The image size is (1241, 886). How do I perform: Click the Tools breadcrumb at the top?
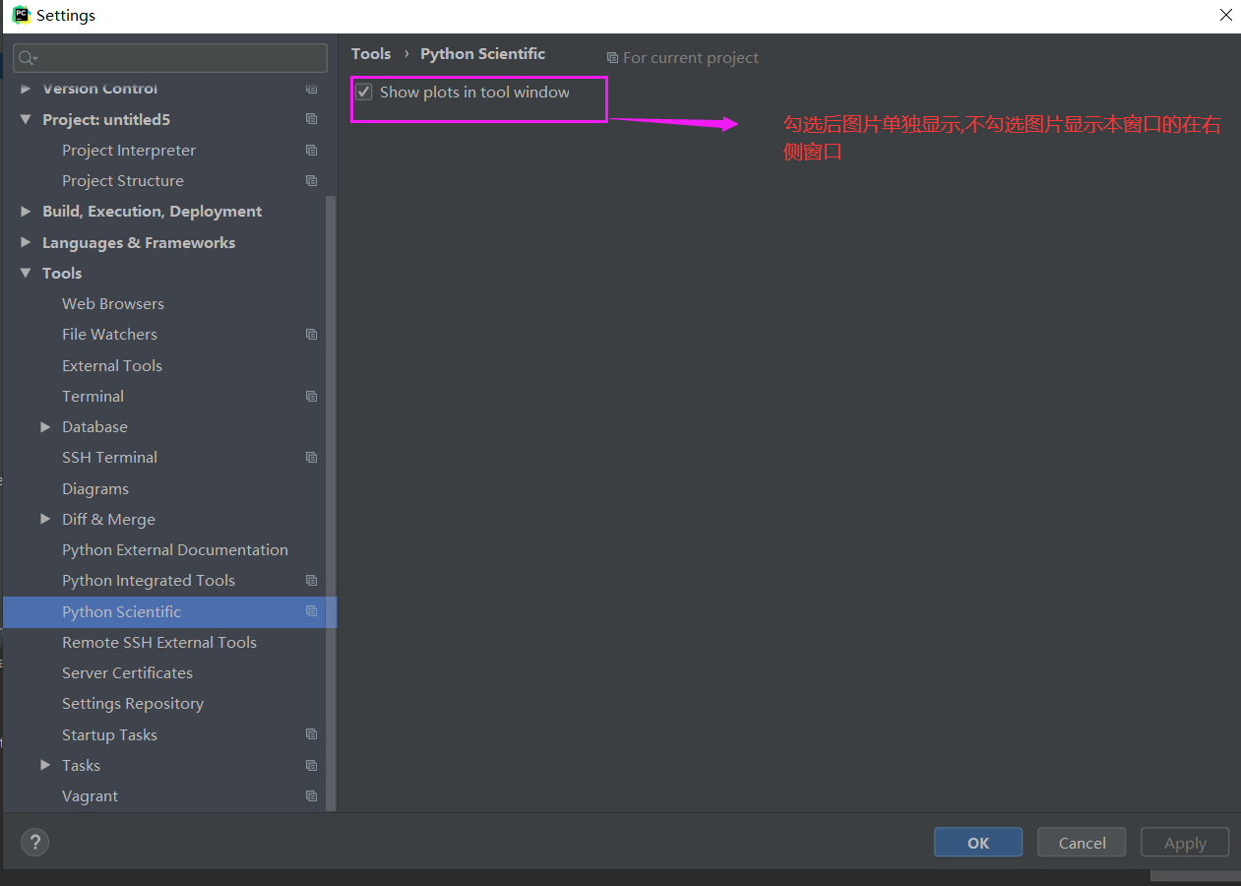pos(371,53)
